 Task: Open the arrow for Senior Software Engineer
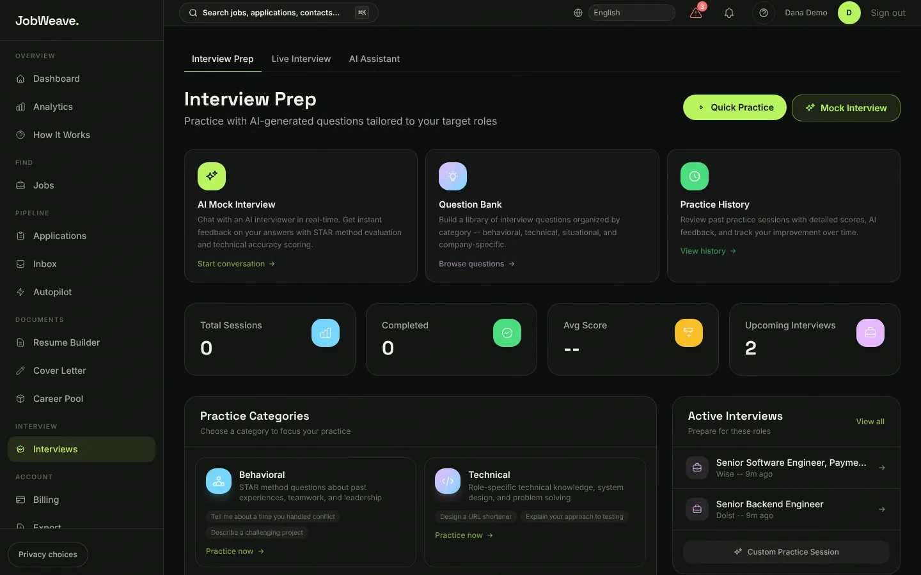[x=882, y=468]
